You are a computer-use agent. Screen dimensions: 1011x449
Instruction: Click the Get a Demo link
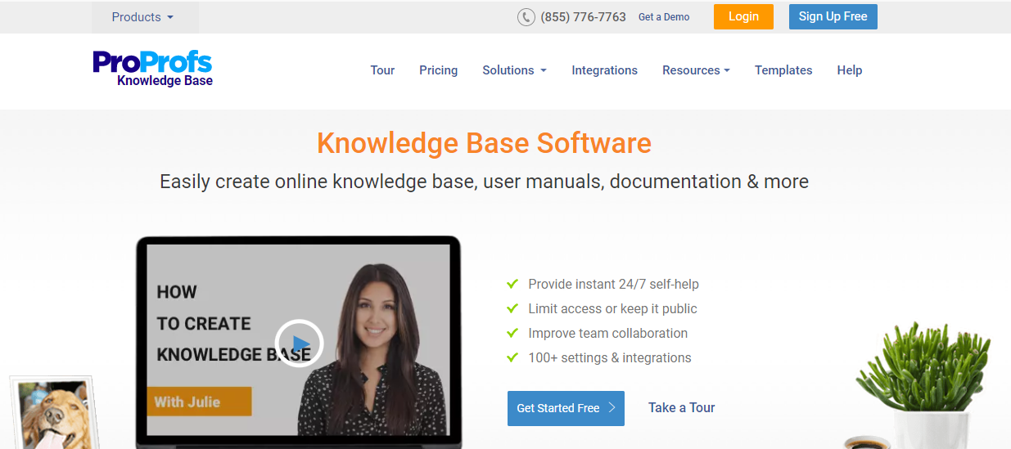point(664,17)
